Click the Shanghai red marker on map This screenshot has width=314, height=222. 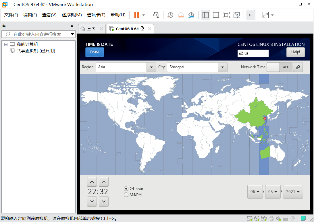point(265,118)
